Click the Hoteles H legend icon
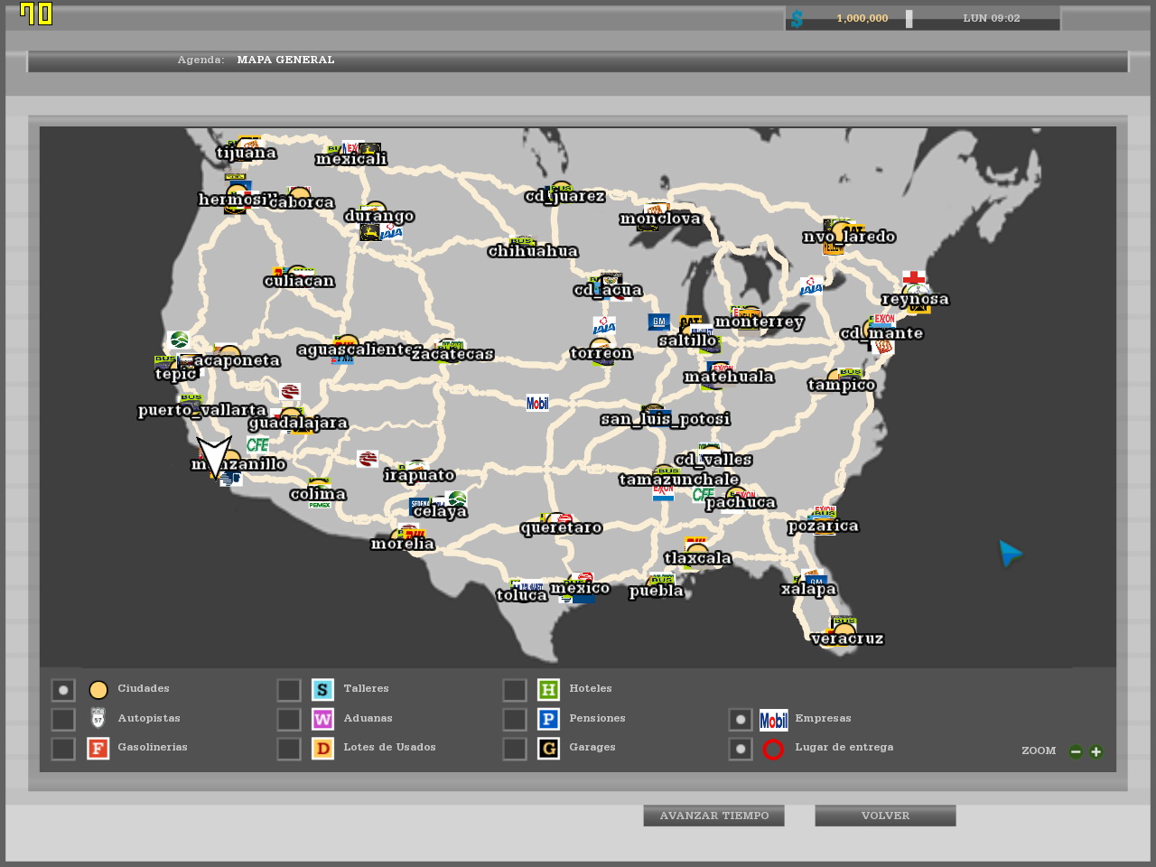 [x=548, y=690]
